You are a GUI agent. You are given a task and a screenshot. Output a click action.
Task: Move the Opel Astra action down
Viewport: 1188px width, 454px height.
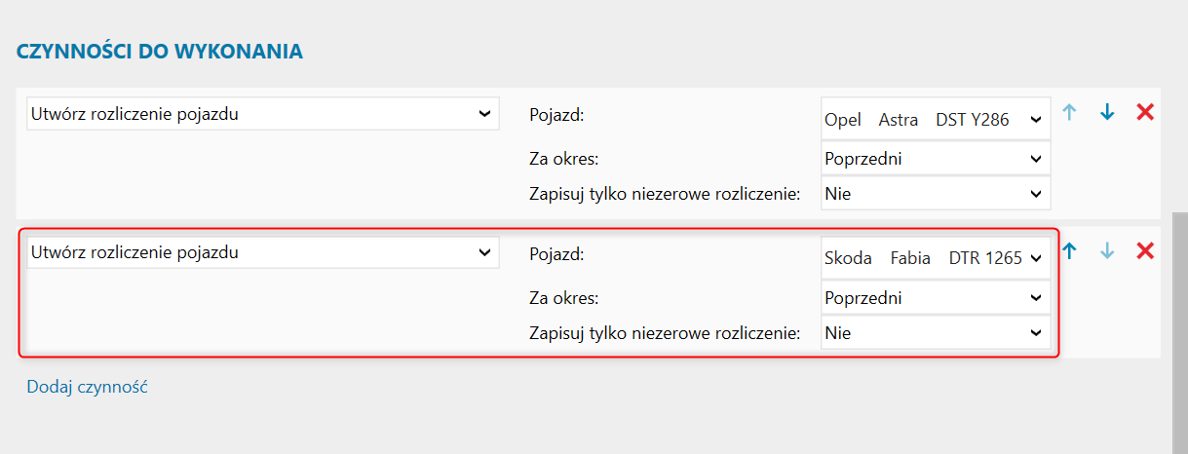1107,112
